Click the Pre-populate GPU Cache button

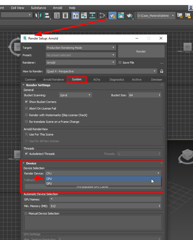93,187
